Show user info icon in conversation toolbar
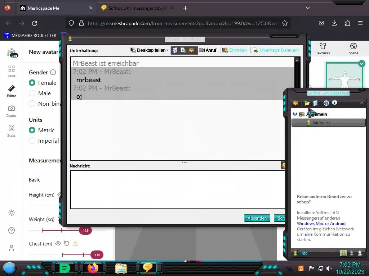 (x=183, y=50)
